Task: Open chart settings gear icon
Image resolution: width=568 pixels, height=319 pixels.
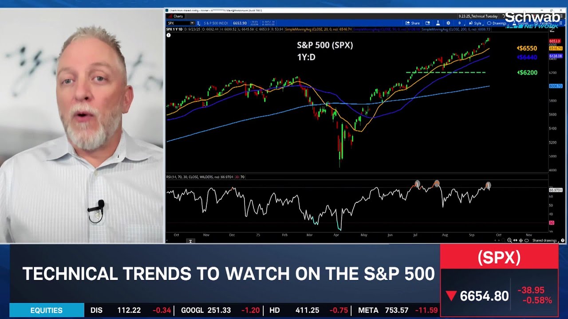Action: point(448,23)
